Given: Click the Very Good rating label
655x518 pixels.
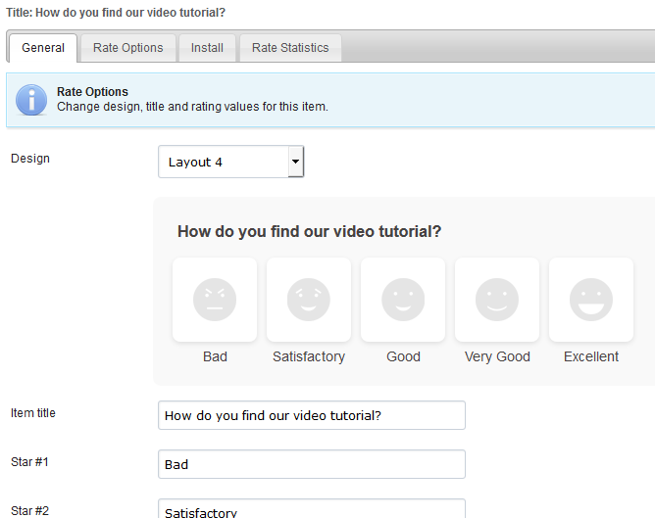Looking at the screenshot, I should coord(497,356).
